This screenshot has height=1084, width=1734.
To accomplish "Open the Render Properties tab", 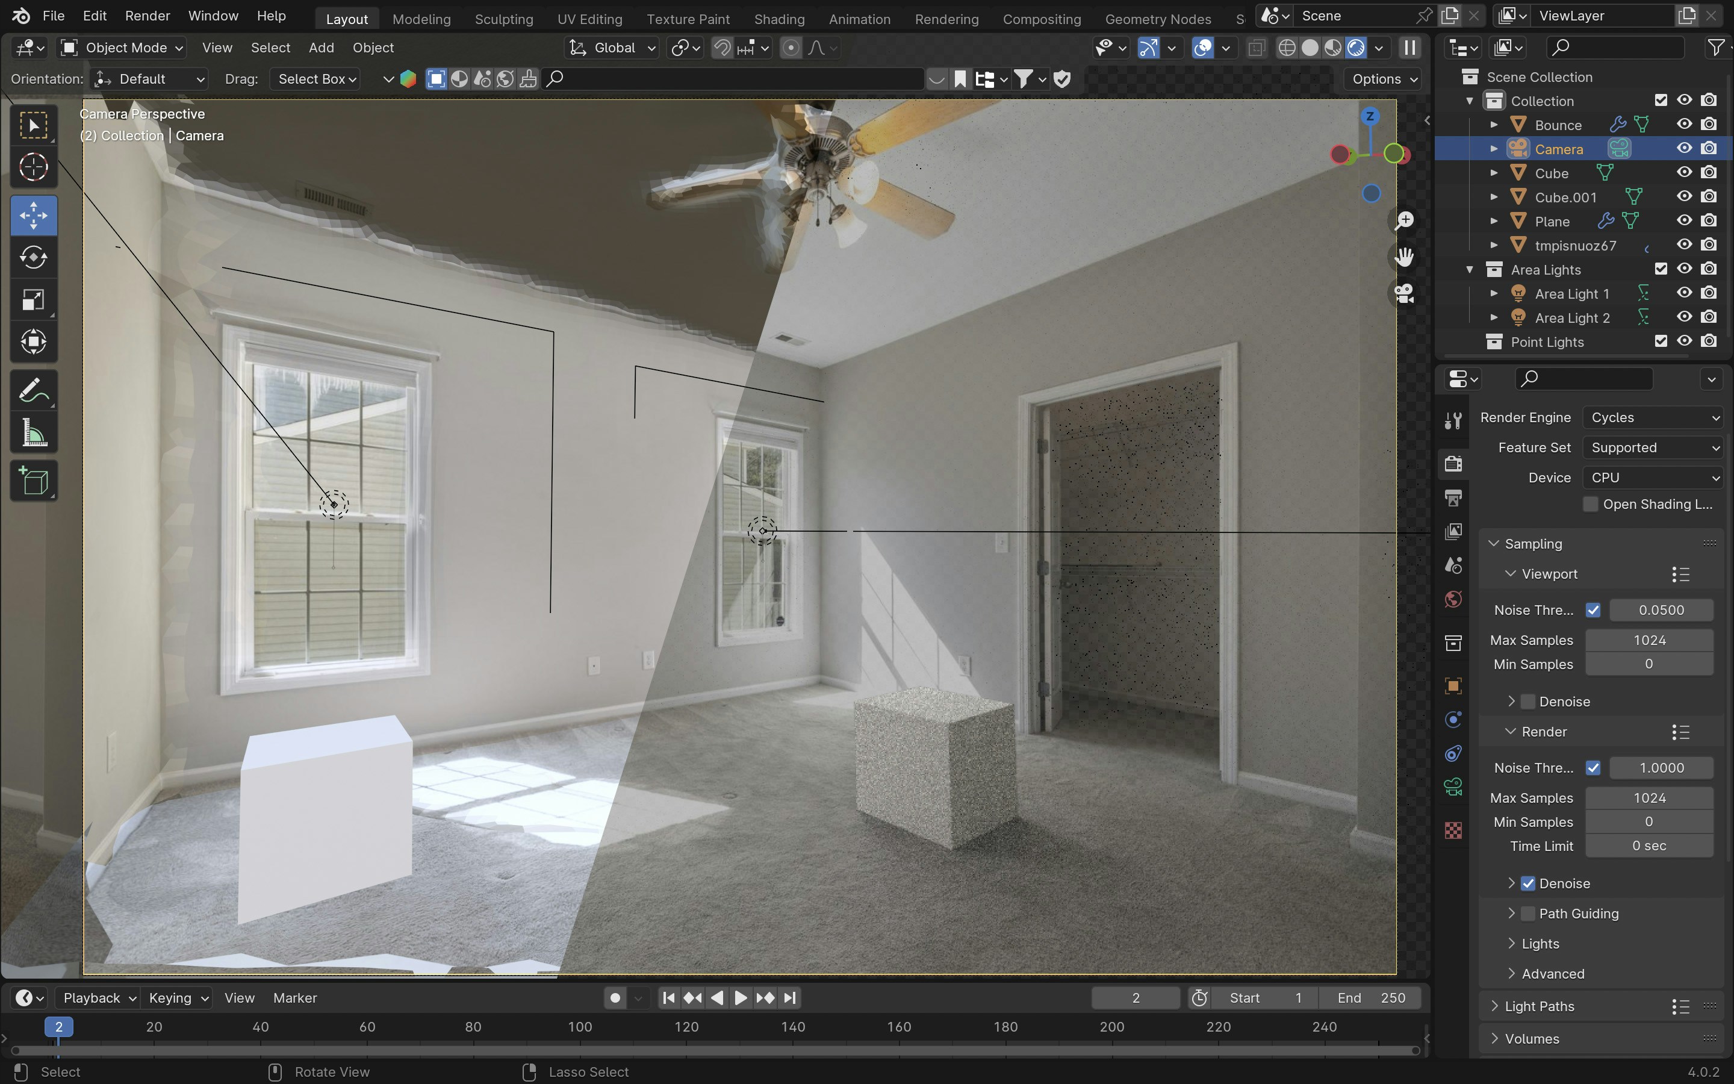I will click(1453, 463).
